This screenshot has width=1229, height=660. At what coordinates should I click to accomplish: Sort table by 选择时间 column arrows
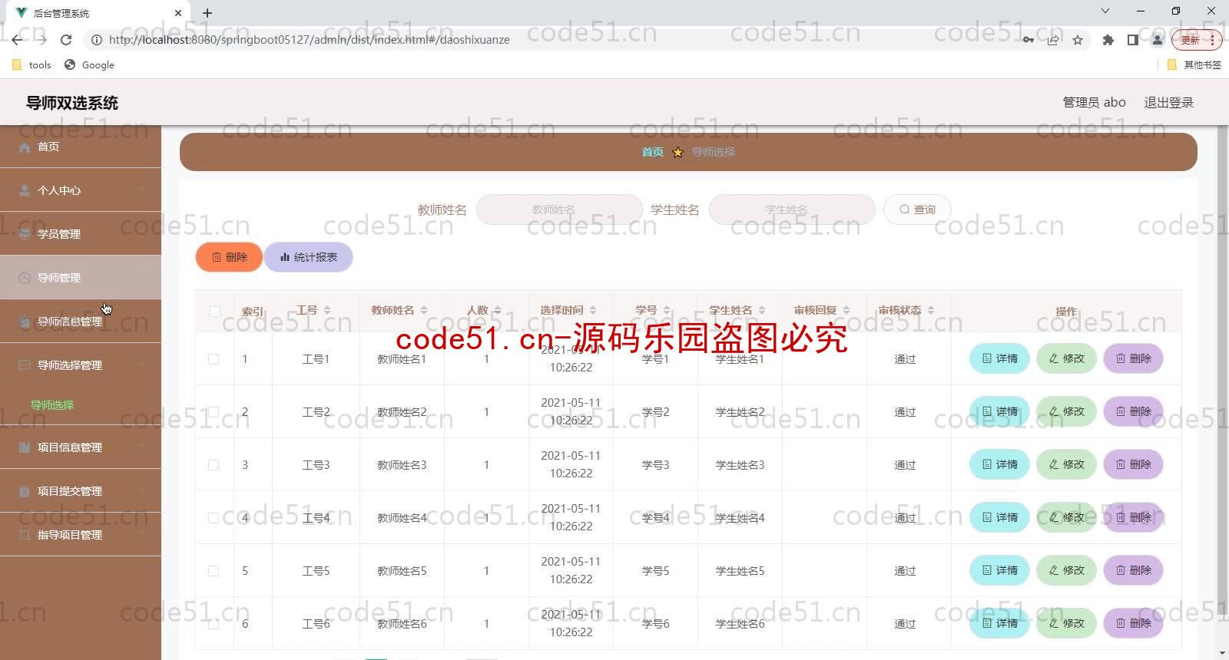tap(592, 310)
